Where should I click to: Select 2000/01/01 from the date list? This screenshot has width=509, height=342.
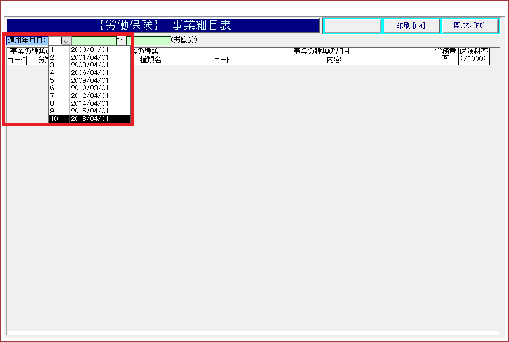coord(90,49)
